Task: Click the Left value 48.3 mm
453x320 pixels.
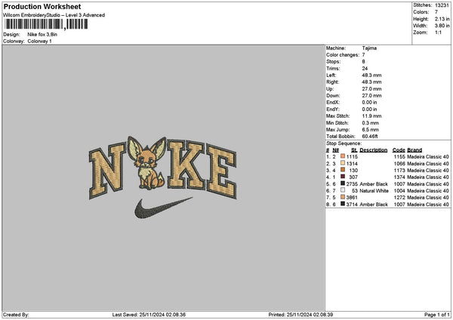Action: click(x=371, y=75)
